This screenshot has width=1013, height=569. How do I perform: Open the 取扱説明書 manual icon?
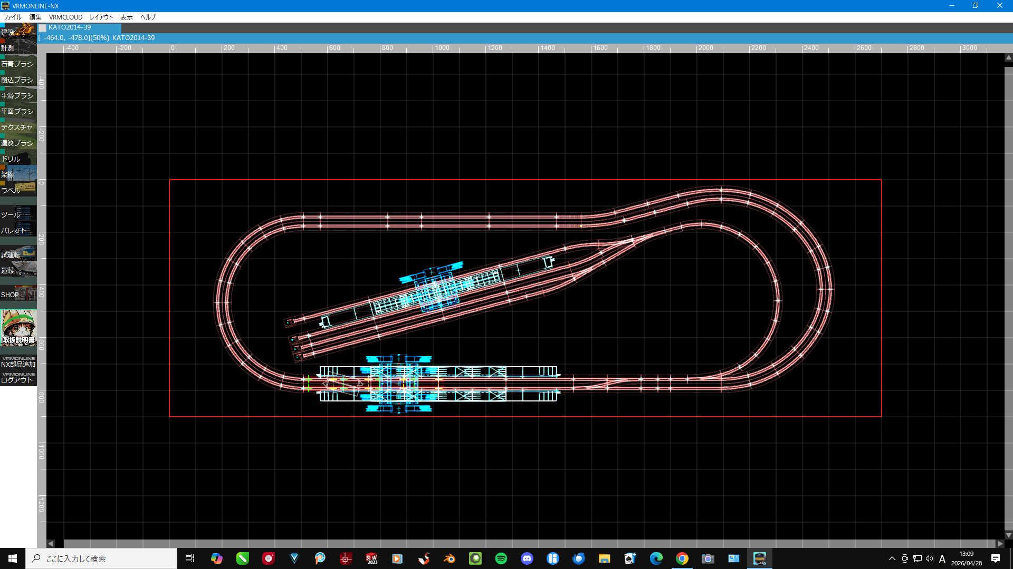click(x=18, y=327)
